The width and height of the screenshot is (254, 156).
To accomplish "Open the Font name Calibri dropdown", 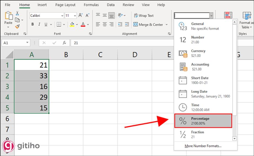I will (62, 16).
